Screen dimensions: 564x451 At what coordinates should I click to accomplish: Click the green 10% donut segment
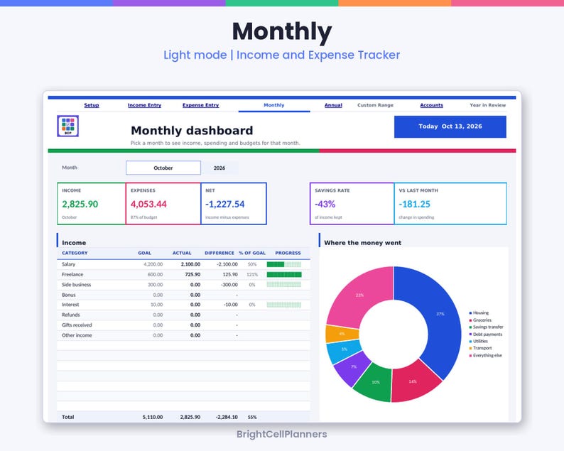[376, 382]
